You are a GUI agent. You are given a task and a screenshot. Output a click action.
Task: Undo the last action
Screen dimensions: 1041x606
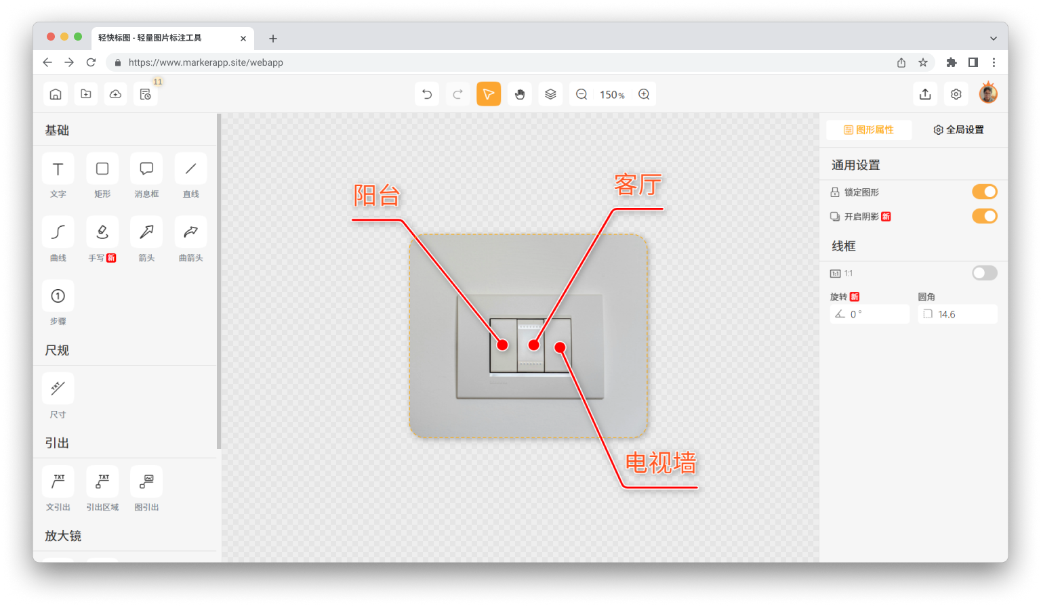tap(427, 94)
